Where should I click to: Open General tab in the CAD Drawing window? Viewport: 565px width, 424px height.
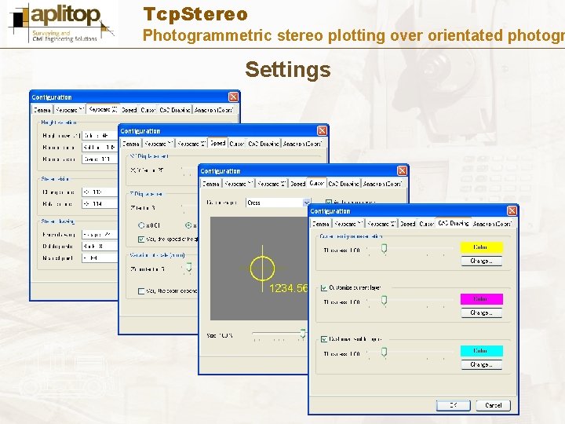click(x=321, y=224)
